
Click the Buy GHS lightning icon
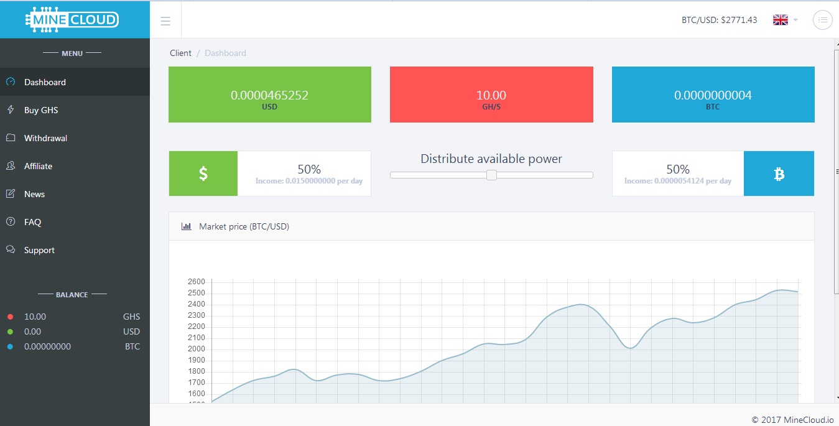point(11,109)
